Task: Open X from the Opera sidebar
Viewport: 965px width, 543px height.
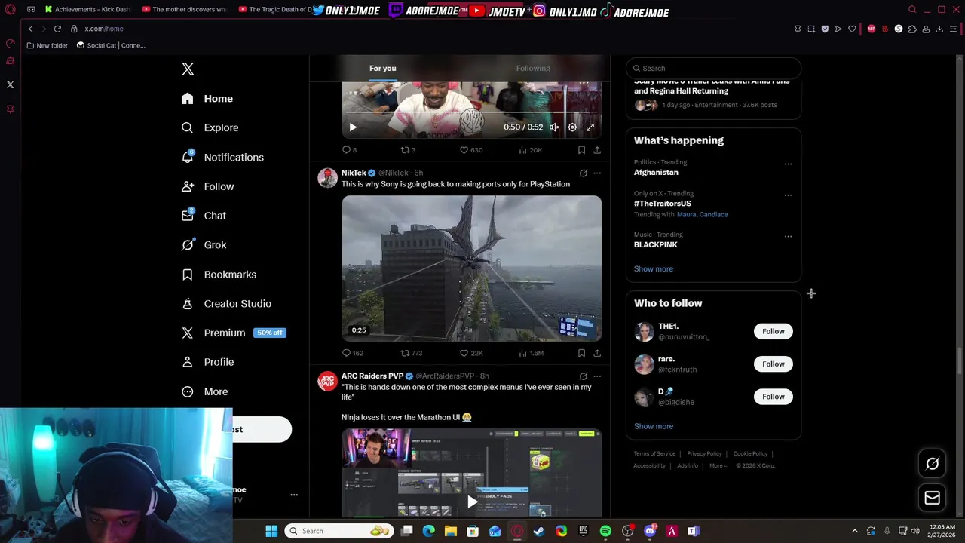Action: click(11, 84)
